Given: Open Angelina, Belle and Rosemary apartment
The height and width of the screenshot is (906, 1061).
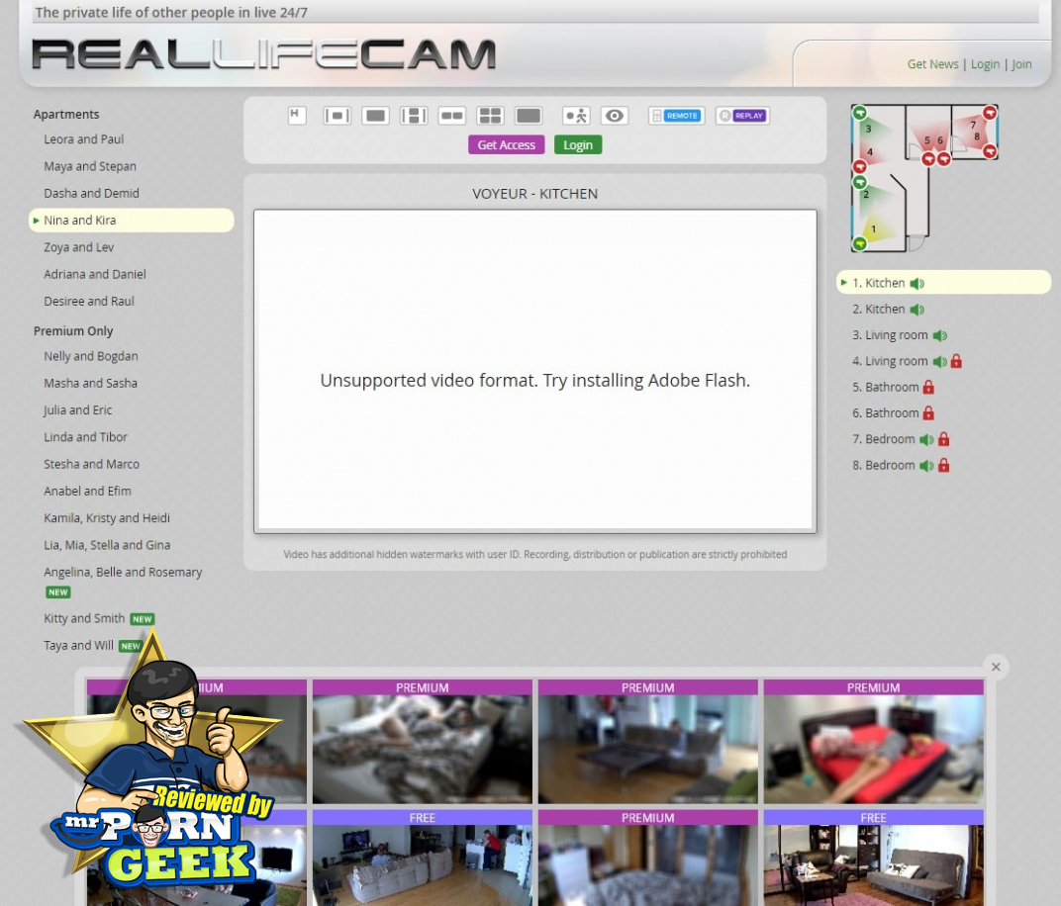Looking at the screenshot, I should tap(123, 573).
